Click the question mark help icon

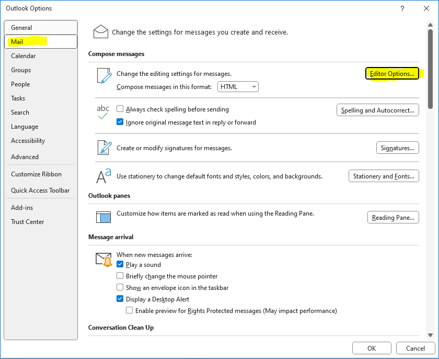[x=402, y=8]
